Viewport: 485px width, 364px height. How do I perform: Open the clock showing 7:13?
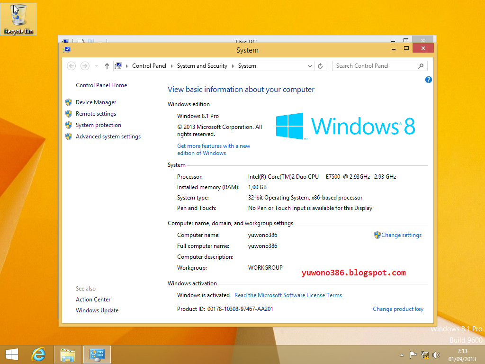pos(462,355)
